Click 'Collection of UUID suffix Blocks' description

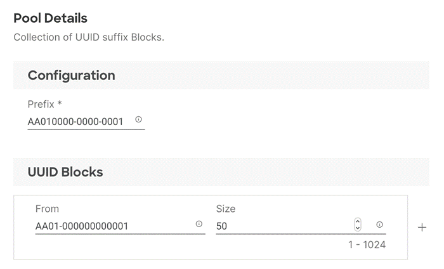click(89, 37)
